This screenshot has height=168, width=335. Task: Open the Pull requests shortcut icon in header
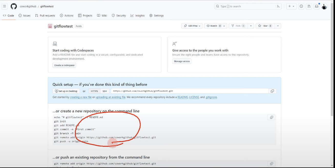[309, 6]
